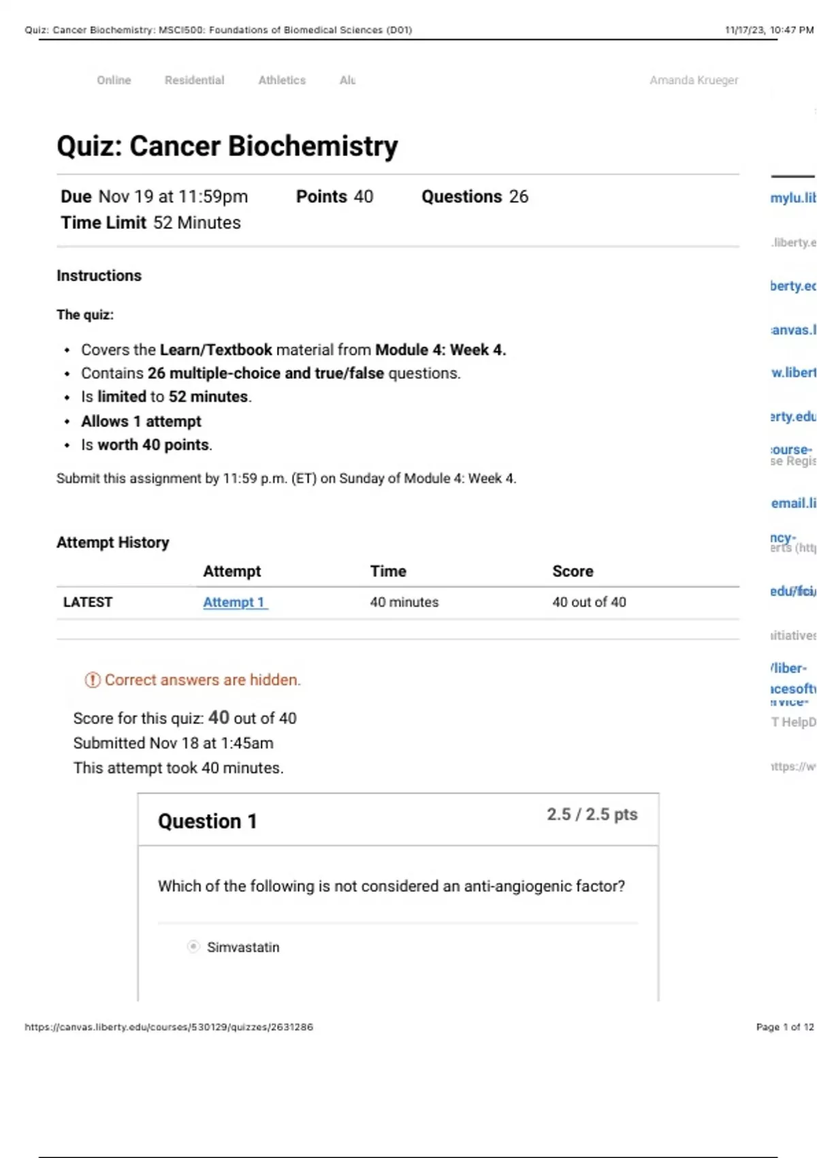Click the warning icon beside hidden answers notice
This screenshot has width=817, height=1158.
pos(93,680)
